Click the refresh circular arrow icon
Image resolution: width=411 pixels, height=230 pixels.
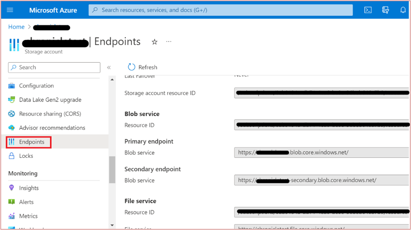(131, 67)
